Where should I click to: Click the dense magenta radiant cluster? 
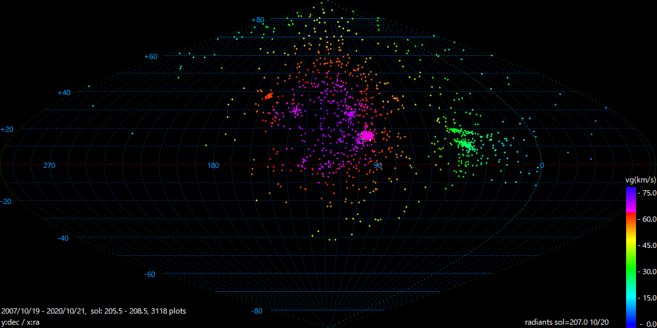click(x=365, y=136)
